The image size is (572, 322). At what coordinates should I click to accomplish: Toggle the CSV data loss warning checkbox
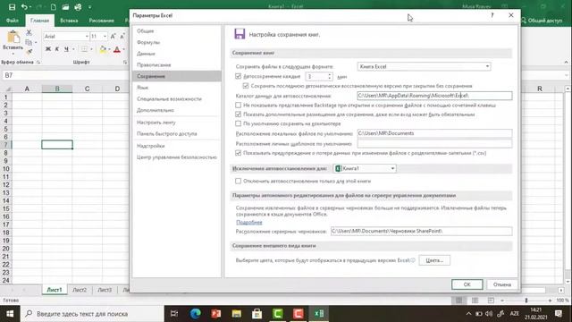[239, 153]
